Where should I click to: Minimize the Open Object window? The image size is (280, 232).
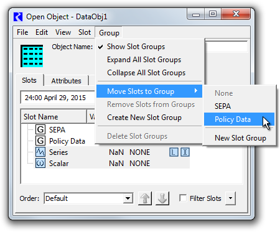(196, 14)
